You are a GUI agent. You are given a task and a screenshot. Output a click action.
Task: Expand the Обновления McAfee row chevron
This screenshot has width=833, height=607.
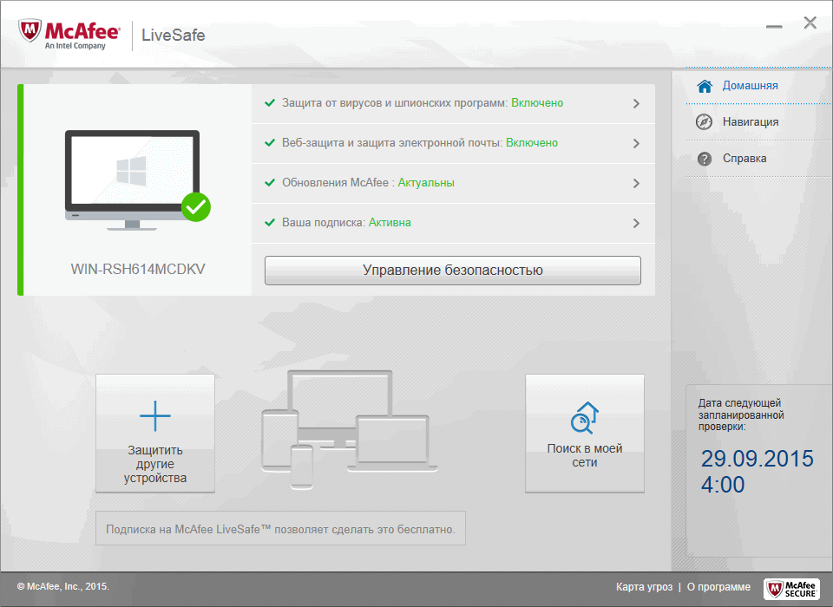[638, 183]
